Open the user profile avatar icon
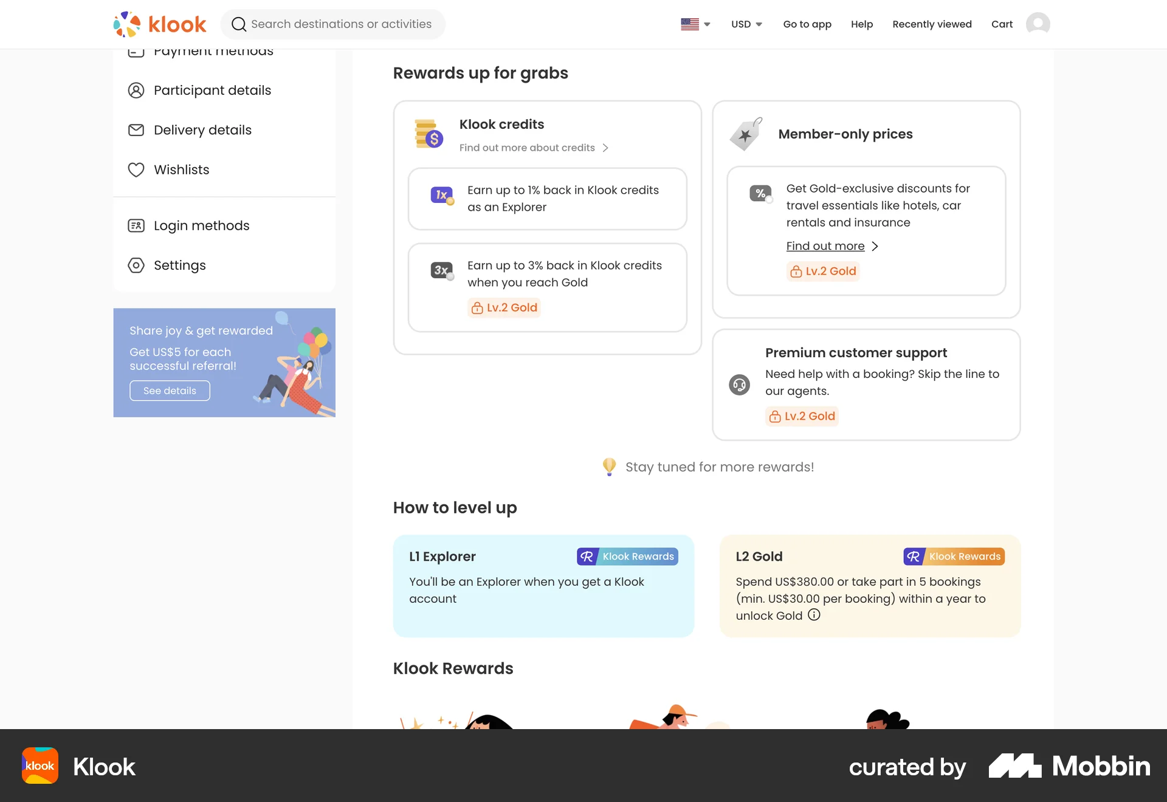 1038,24
